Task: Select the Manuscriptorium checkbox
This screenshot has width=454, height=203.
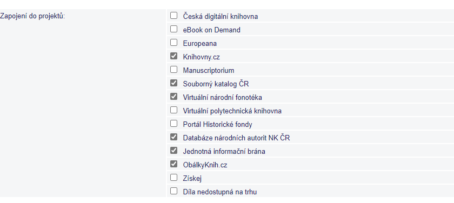Action: [x=173, y=70]
